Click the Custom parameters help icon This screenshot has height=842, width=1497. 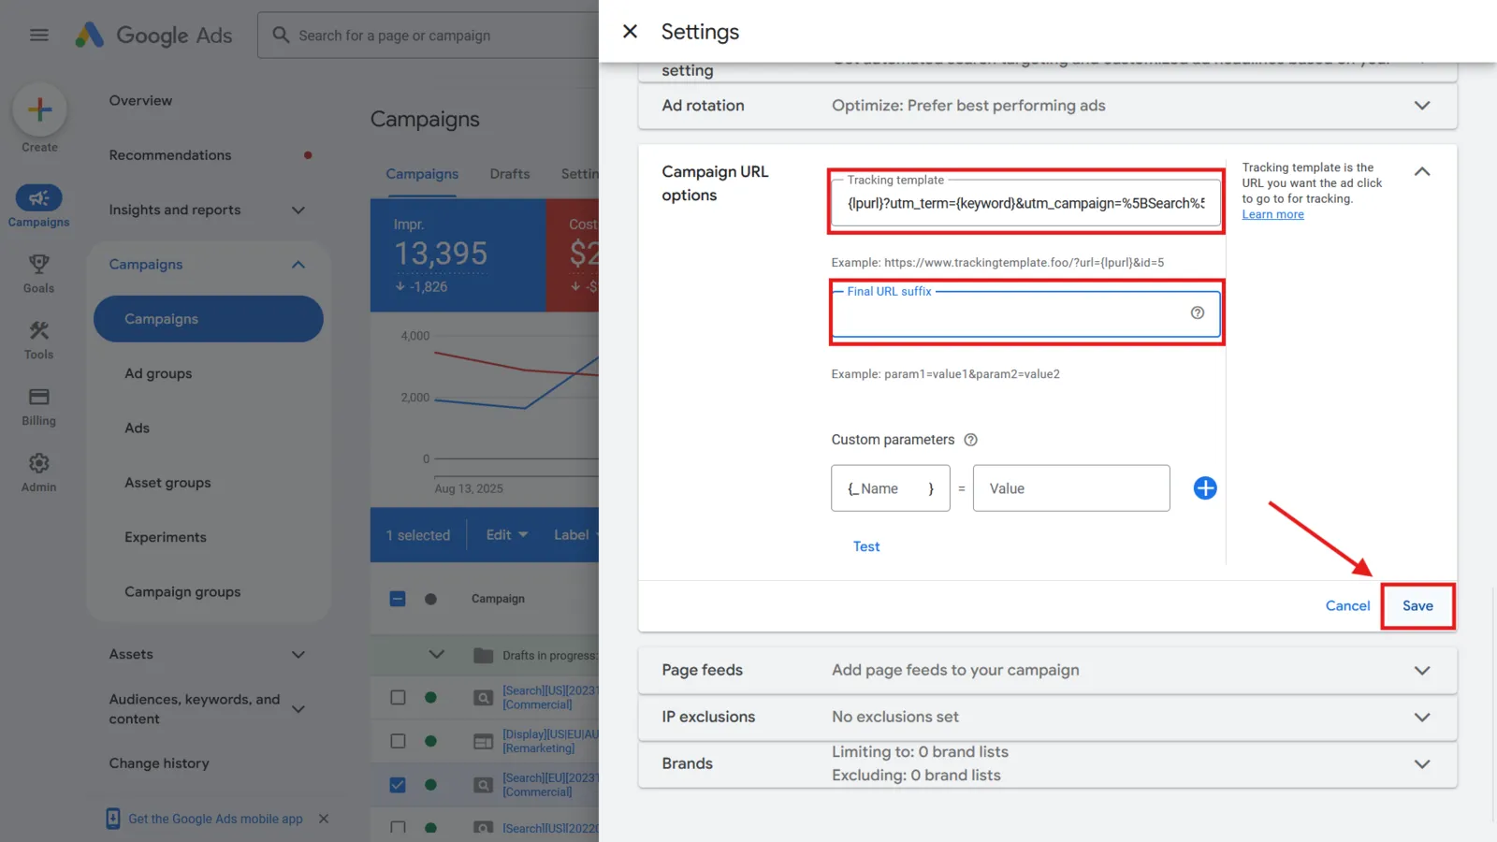pos(970,440)
